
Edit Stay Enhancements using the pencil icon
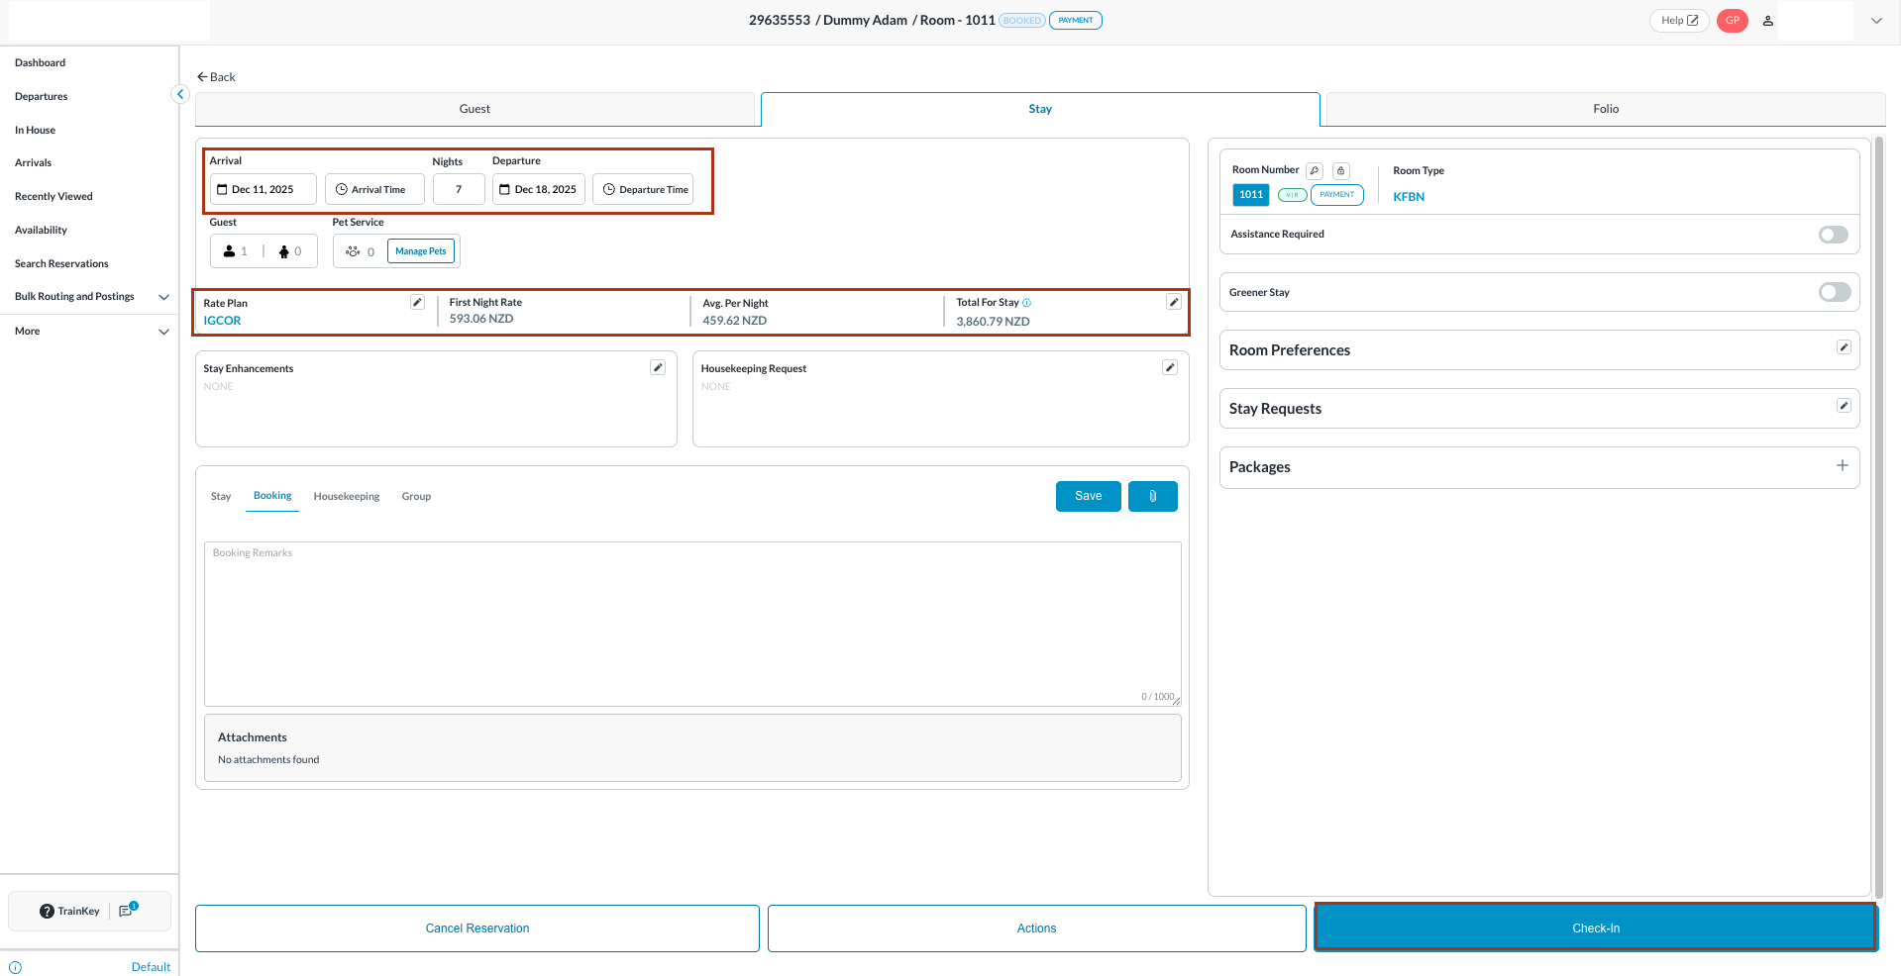(657, 368)
